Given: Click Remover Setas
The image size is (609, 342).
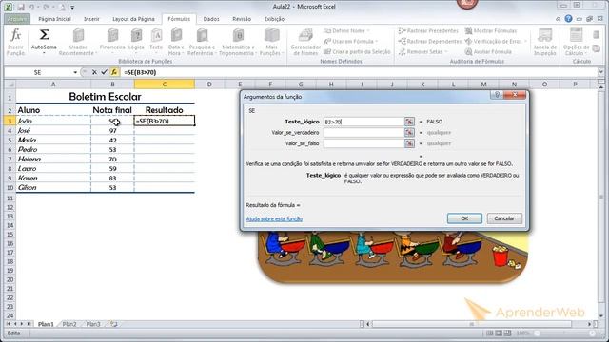Looking at the screenshot, I should 422,51.
